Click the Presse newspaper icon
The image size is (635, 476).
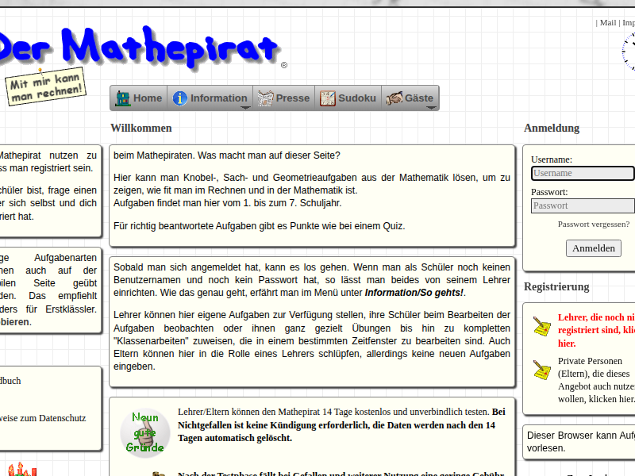tap(265, 98)
